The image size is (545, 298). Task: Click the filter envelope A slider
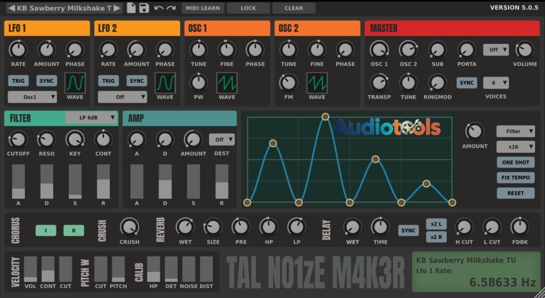19,181
